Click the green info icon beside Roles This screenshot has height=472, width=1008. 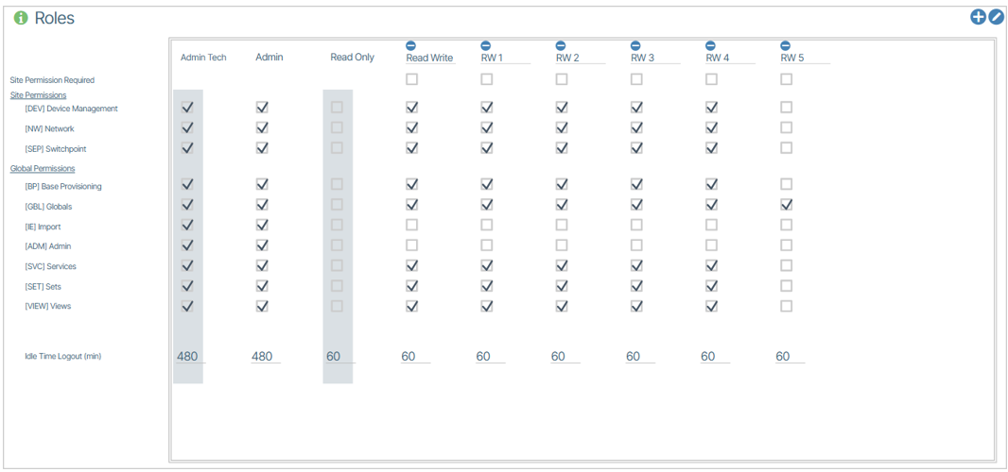[x=21, y=18]
